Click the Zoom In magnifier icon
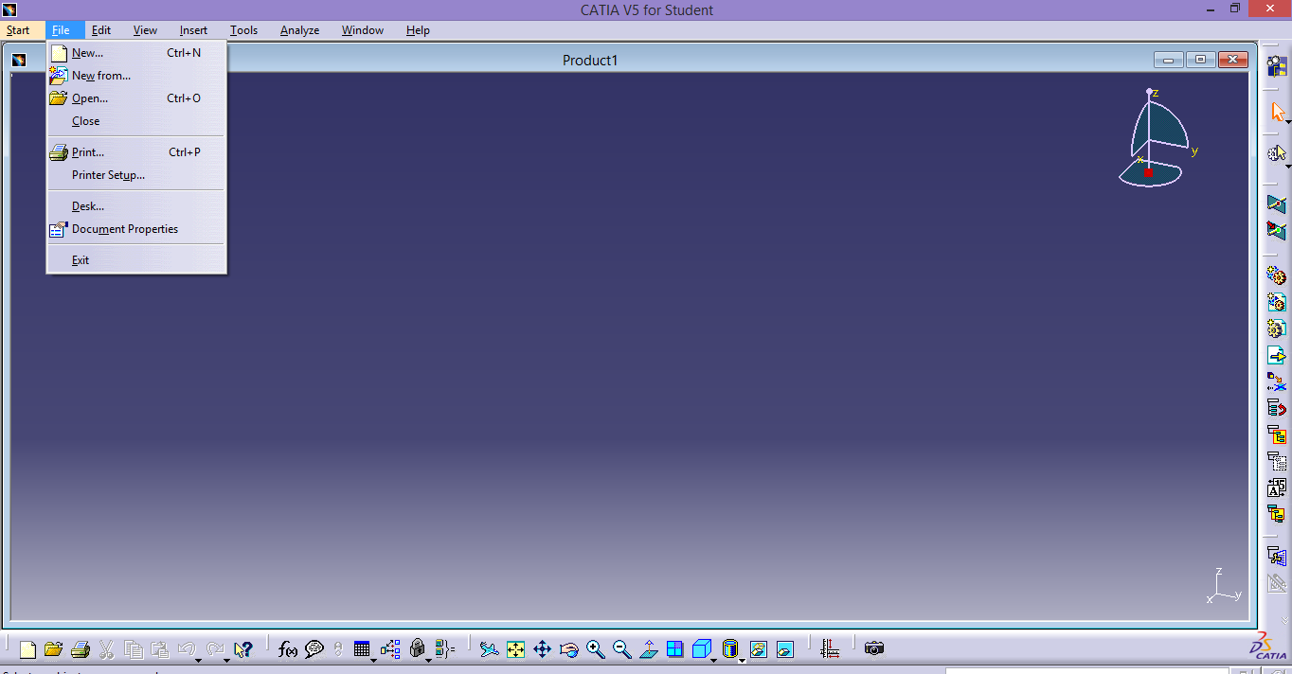1292x674 pixels. [595, 649]
